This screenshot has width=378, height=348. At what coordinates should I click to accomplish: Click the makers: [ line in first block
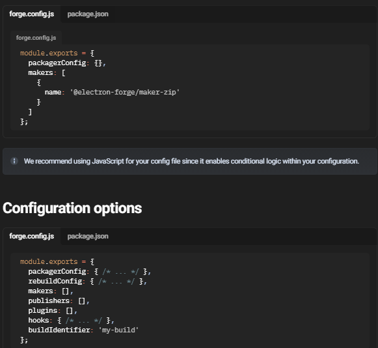coord(47,73)
